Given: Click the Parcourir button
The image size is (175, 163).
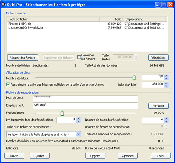Looking at the screenshot, I should (158, 106).
